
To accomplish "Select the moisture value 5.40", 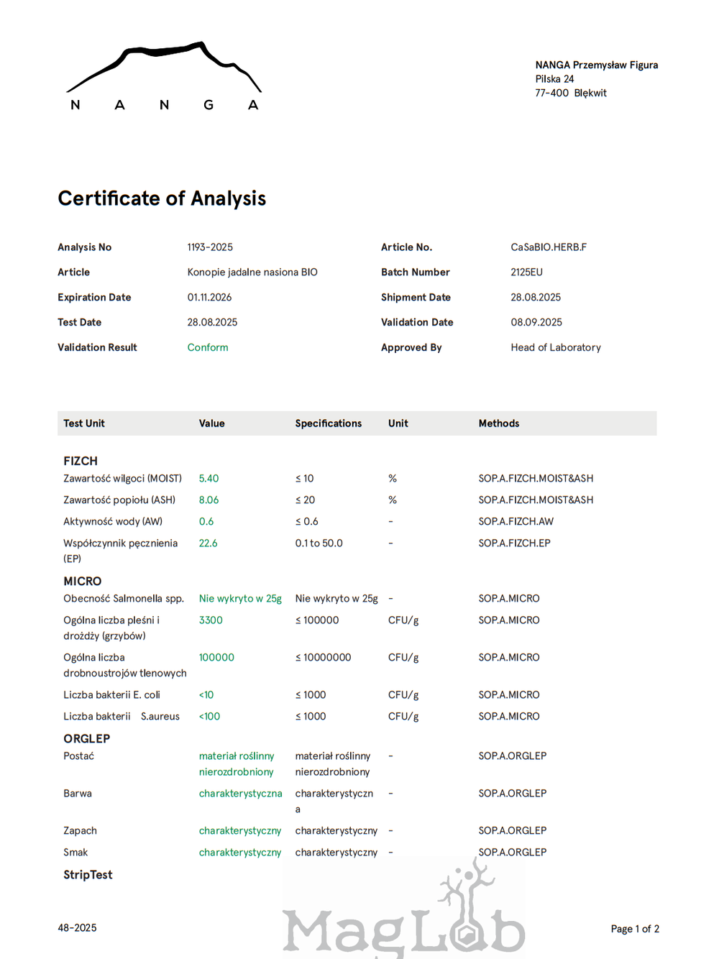I will click(209, 479).
